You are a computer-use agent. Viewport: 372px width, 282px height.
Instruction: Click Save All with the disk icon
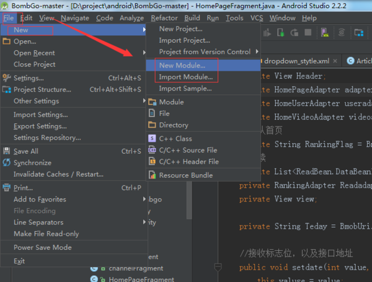(x=74, y=151)
